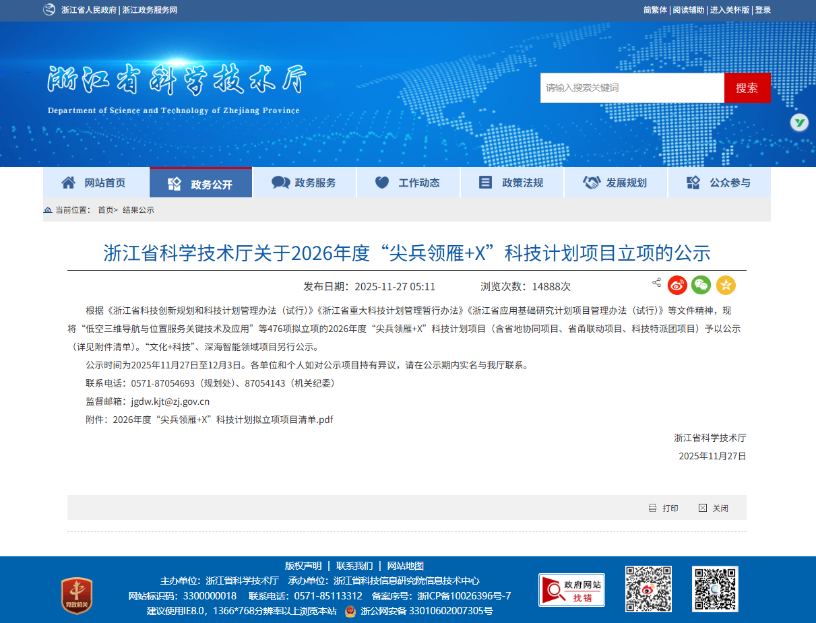The width and height of the screenshot is (816, 623).
Task: Click the green WeChat share icon
Action: click(701, 286)
